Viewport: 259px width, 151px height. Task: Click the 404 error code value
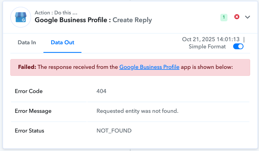(x=102, y=91)
